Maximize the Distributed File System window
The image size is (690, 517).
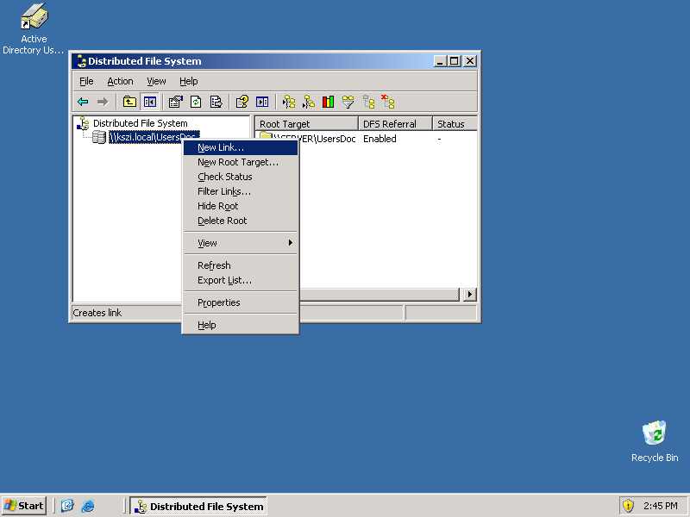pyautogui.click(x=455, y=61)
